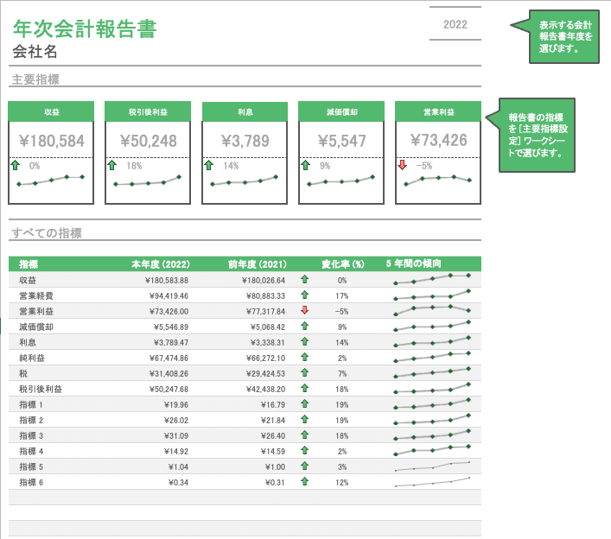This screenshot has width=611, height=539.
Task: Select the ¥5,068.42 cell
Action: (x=268, y=327)
